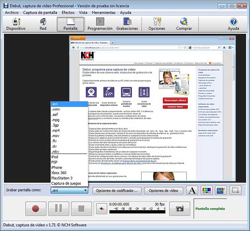Select the Red network capture icon
Image resolution: width=250 pixels, height=231 pixels.
point(43,24)
